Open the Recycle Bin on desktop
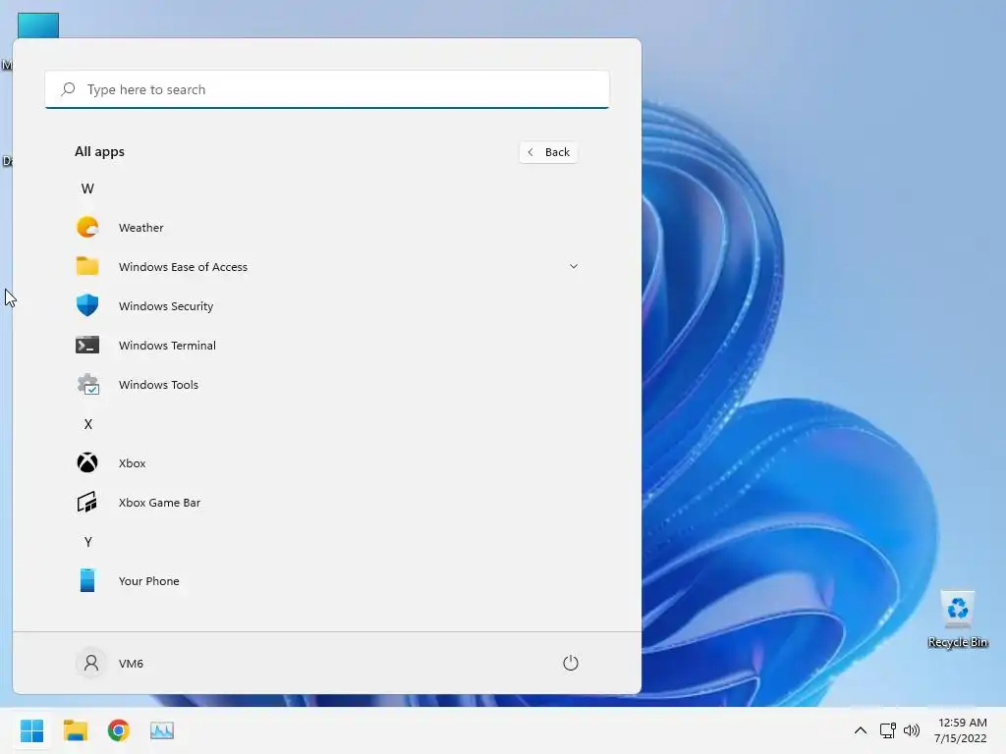This screenshot has width=1006, height=754. (957, 619)
